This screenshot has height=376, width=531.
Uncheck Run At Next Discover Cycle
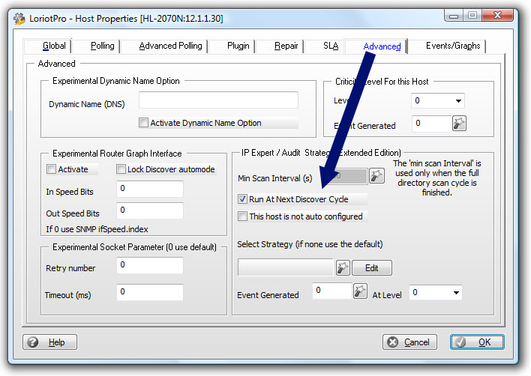(x=242, y=198)
